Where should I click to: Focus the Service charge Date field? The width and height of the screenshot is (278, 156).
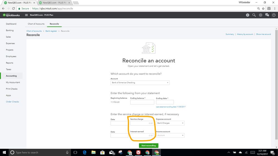[119, 123]
